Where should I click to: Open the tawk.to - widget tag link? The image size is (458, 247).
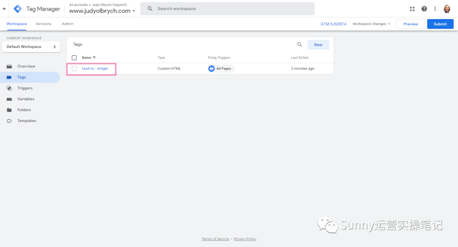95,69
